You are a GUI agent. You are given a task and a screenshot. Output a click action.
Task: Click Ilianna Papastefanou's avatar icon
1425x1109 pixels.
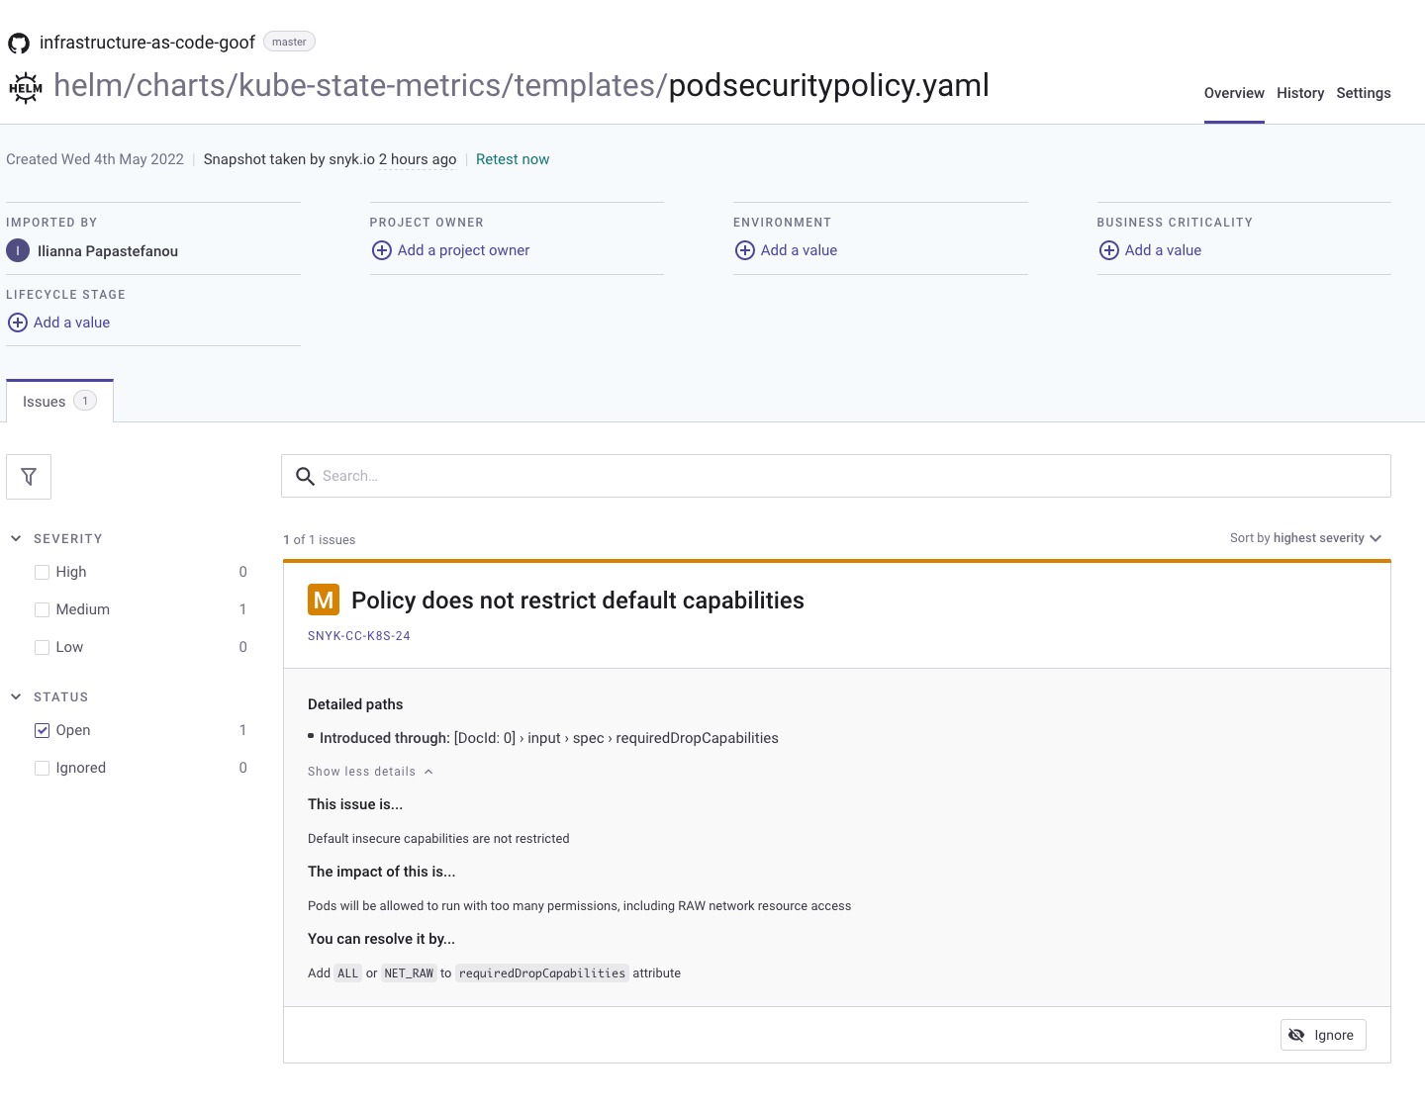18,251
